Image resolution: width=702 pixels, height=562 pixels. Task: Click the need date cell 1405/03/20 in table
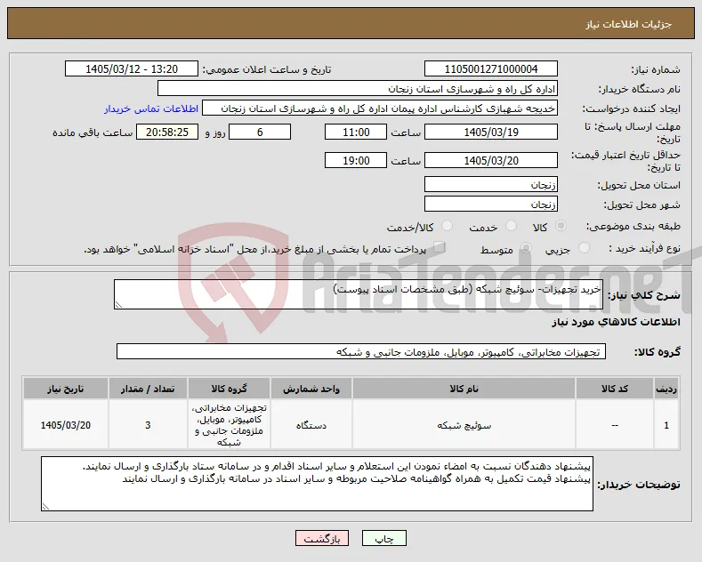point(65,425)
